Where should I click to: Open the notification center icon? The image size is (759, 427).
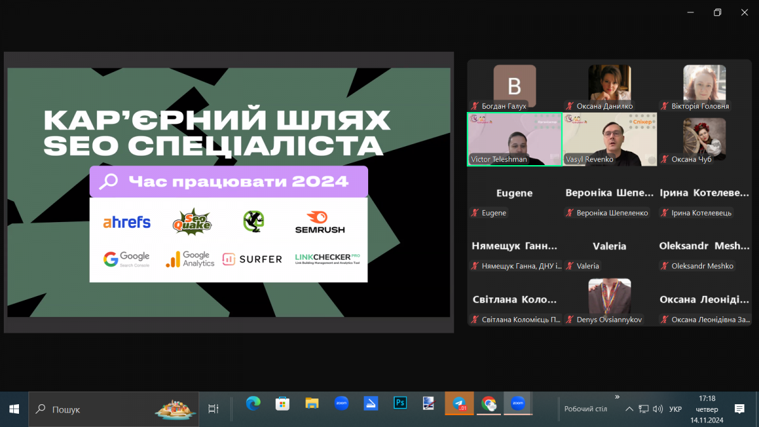tap(739, 409)
